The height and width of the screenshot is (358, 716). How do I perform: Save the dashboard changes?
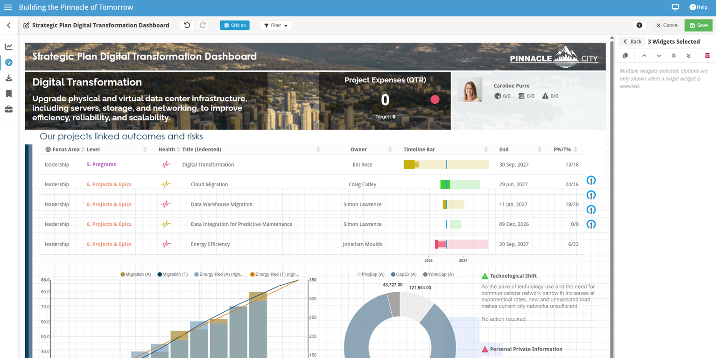click(x=699, y=25)
